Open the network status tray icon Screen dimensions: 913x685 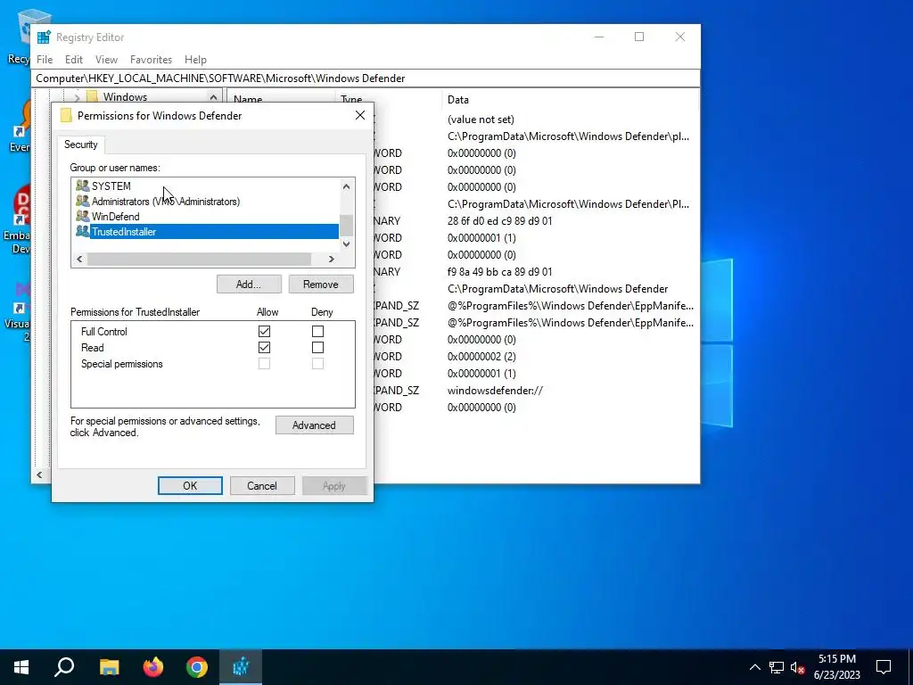777,667
